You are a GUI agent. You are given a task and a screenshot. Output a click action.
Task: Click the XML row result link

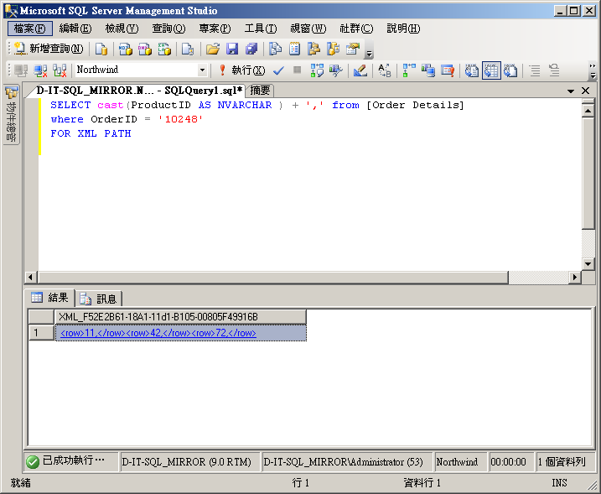(158, 332)
